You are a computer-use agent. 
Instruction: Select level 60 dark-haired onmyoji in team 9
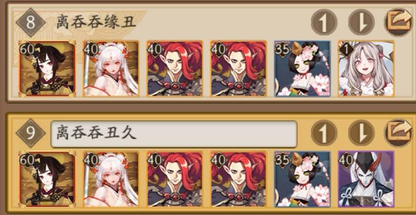(x=47, y=179)
